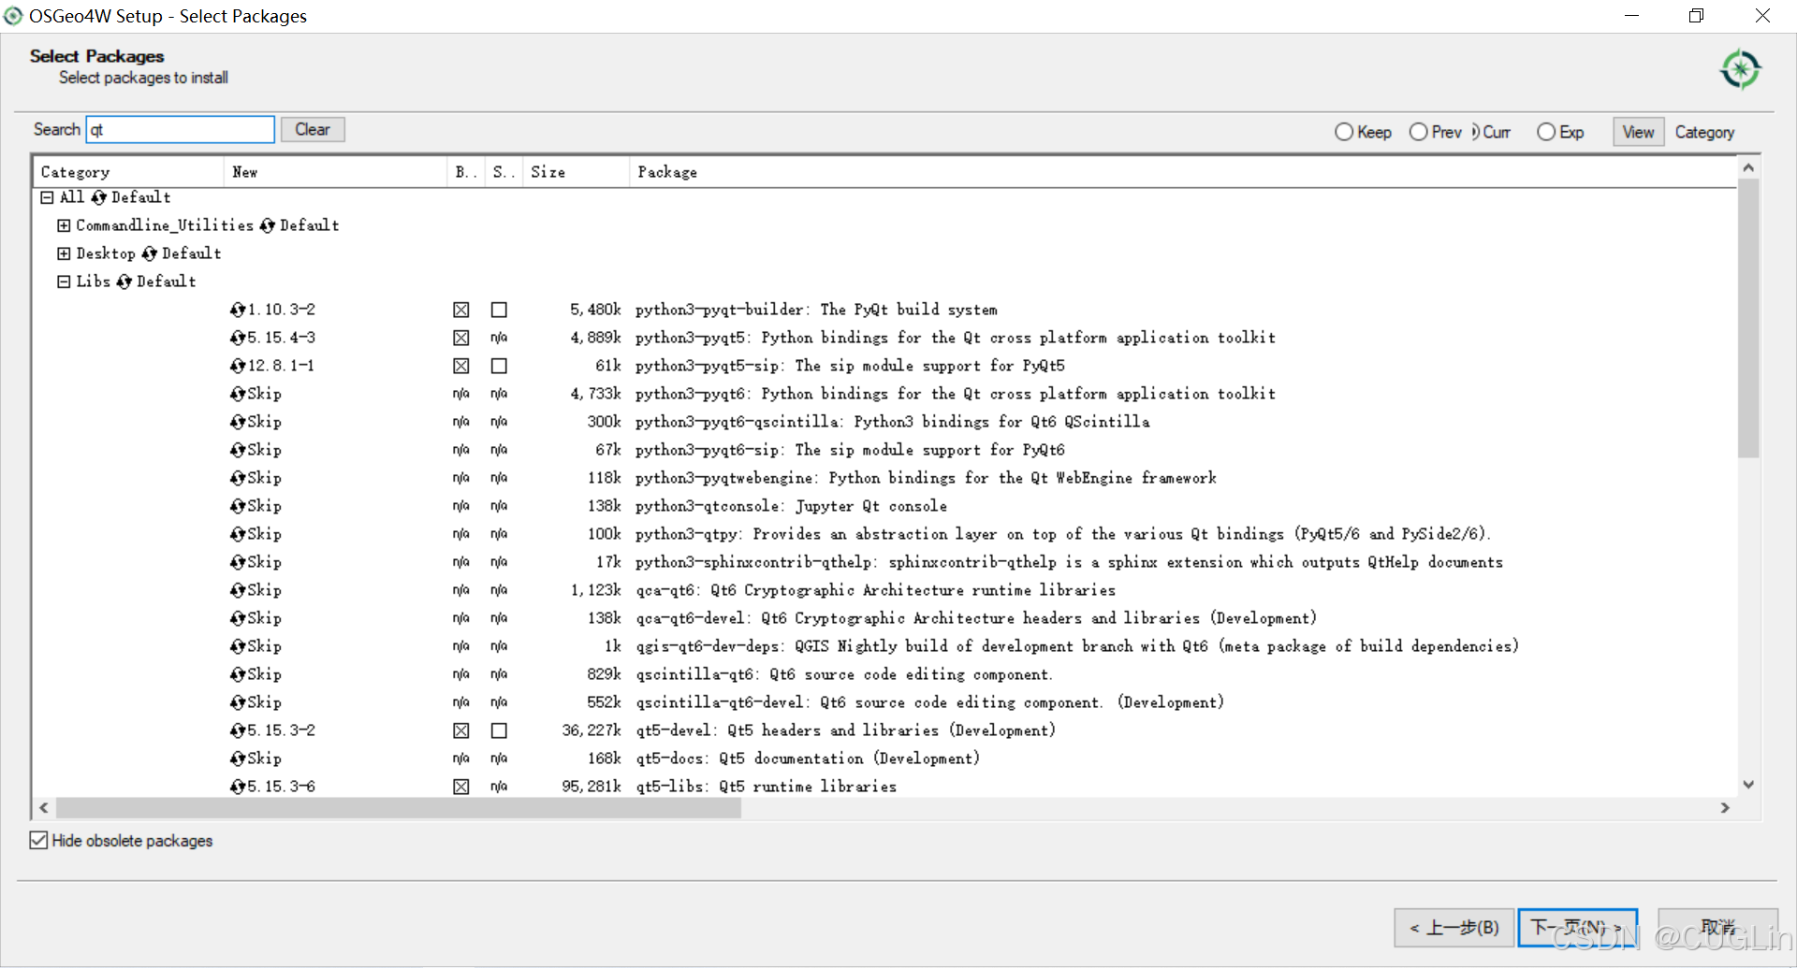
Task: Cycle version icon for qt5-devel 5.15.3-2
Action: pyautogui.click(x=238, y=730)
